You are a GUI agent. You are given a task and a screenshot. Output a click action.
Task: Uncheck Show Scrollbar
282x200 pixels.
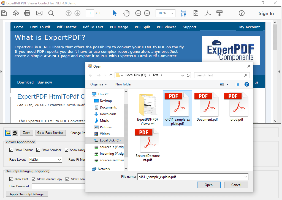pyautogui.click(x=38, y=150)
